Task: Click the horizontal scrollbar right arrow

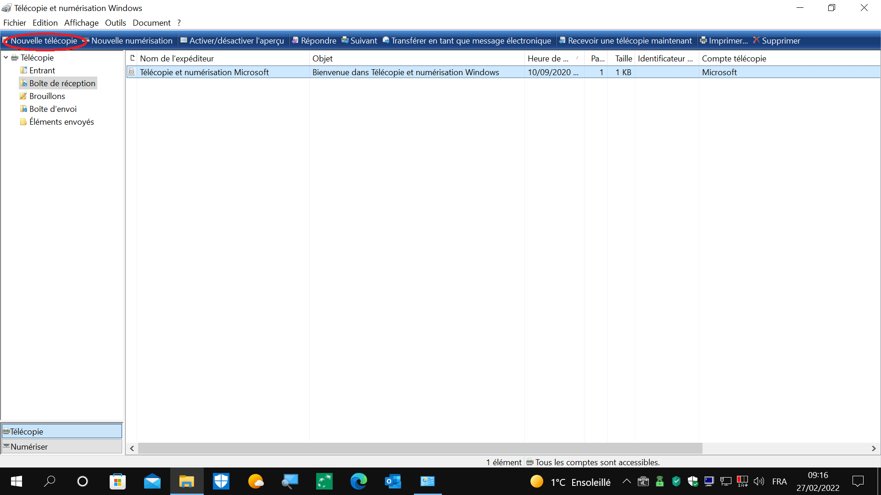Action: pos(874,448)
